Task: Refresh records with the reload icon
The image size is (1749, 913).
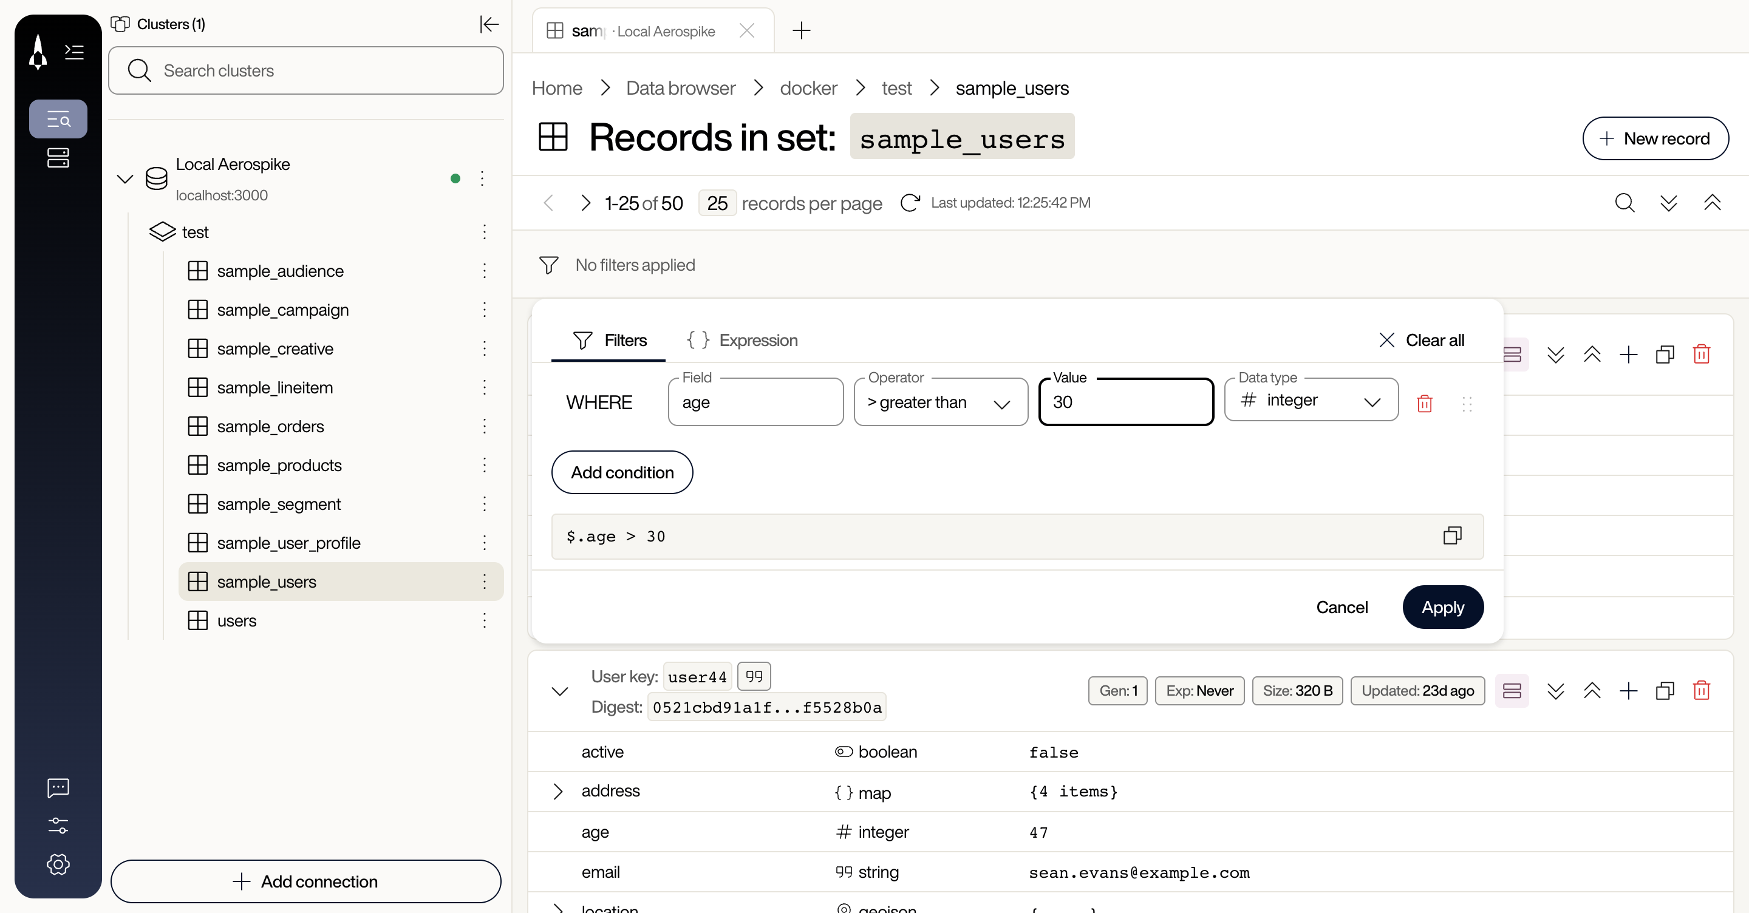Action: 910,202
